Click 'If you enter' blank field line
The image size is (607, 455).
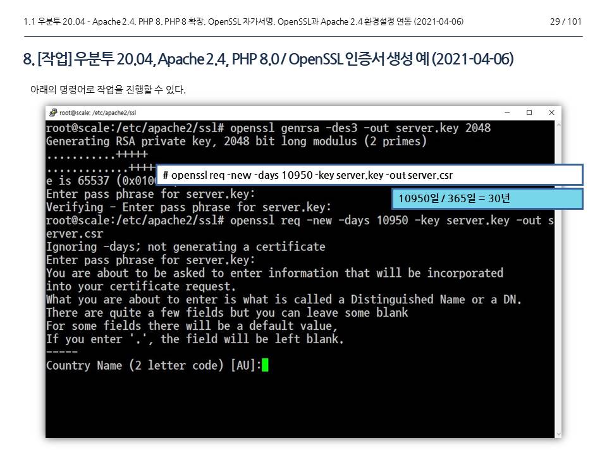pyautogui.click(x=195, y=339)
